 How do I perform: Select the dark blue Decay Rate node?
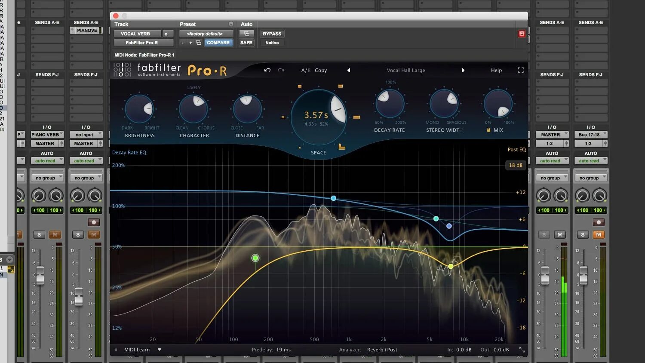[449, 226]
